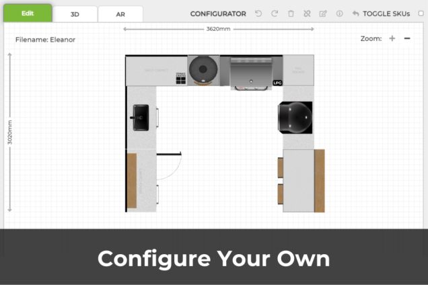Click the Configure Your Own banner
The width and height of the screenshot is (428, 285).
click(214, 258)
